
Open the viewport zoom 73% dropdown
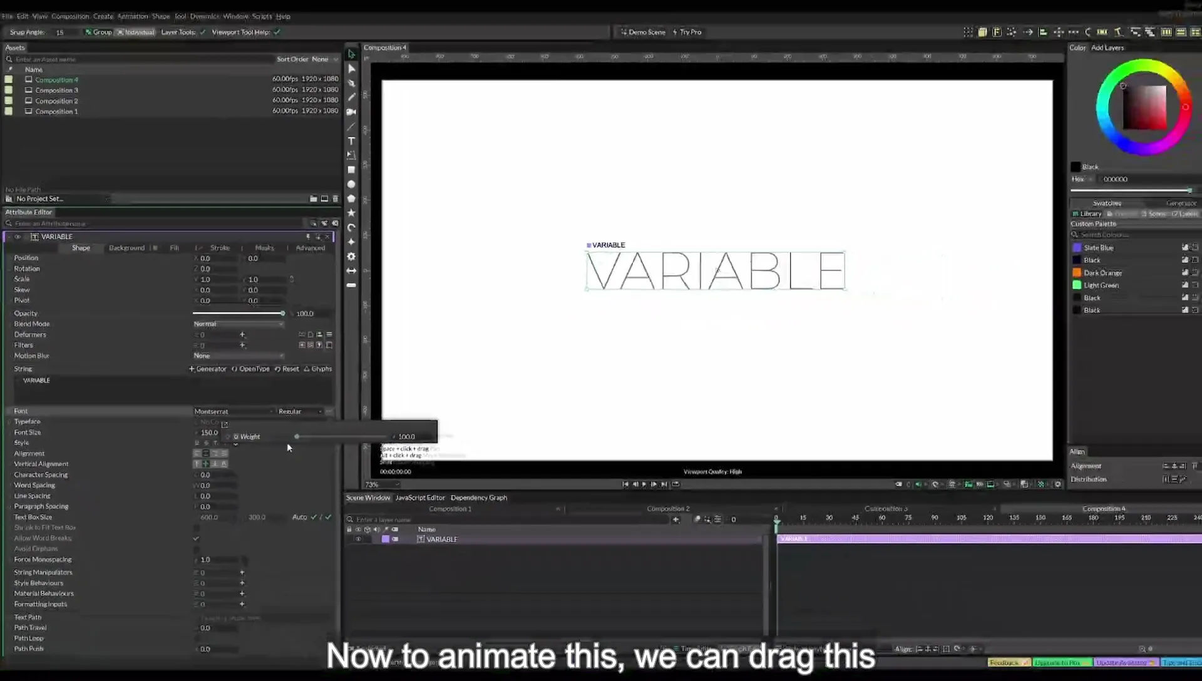[x=382, y=485]
